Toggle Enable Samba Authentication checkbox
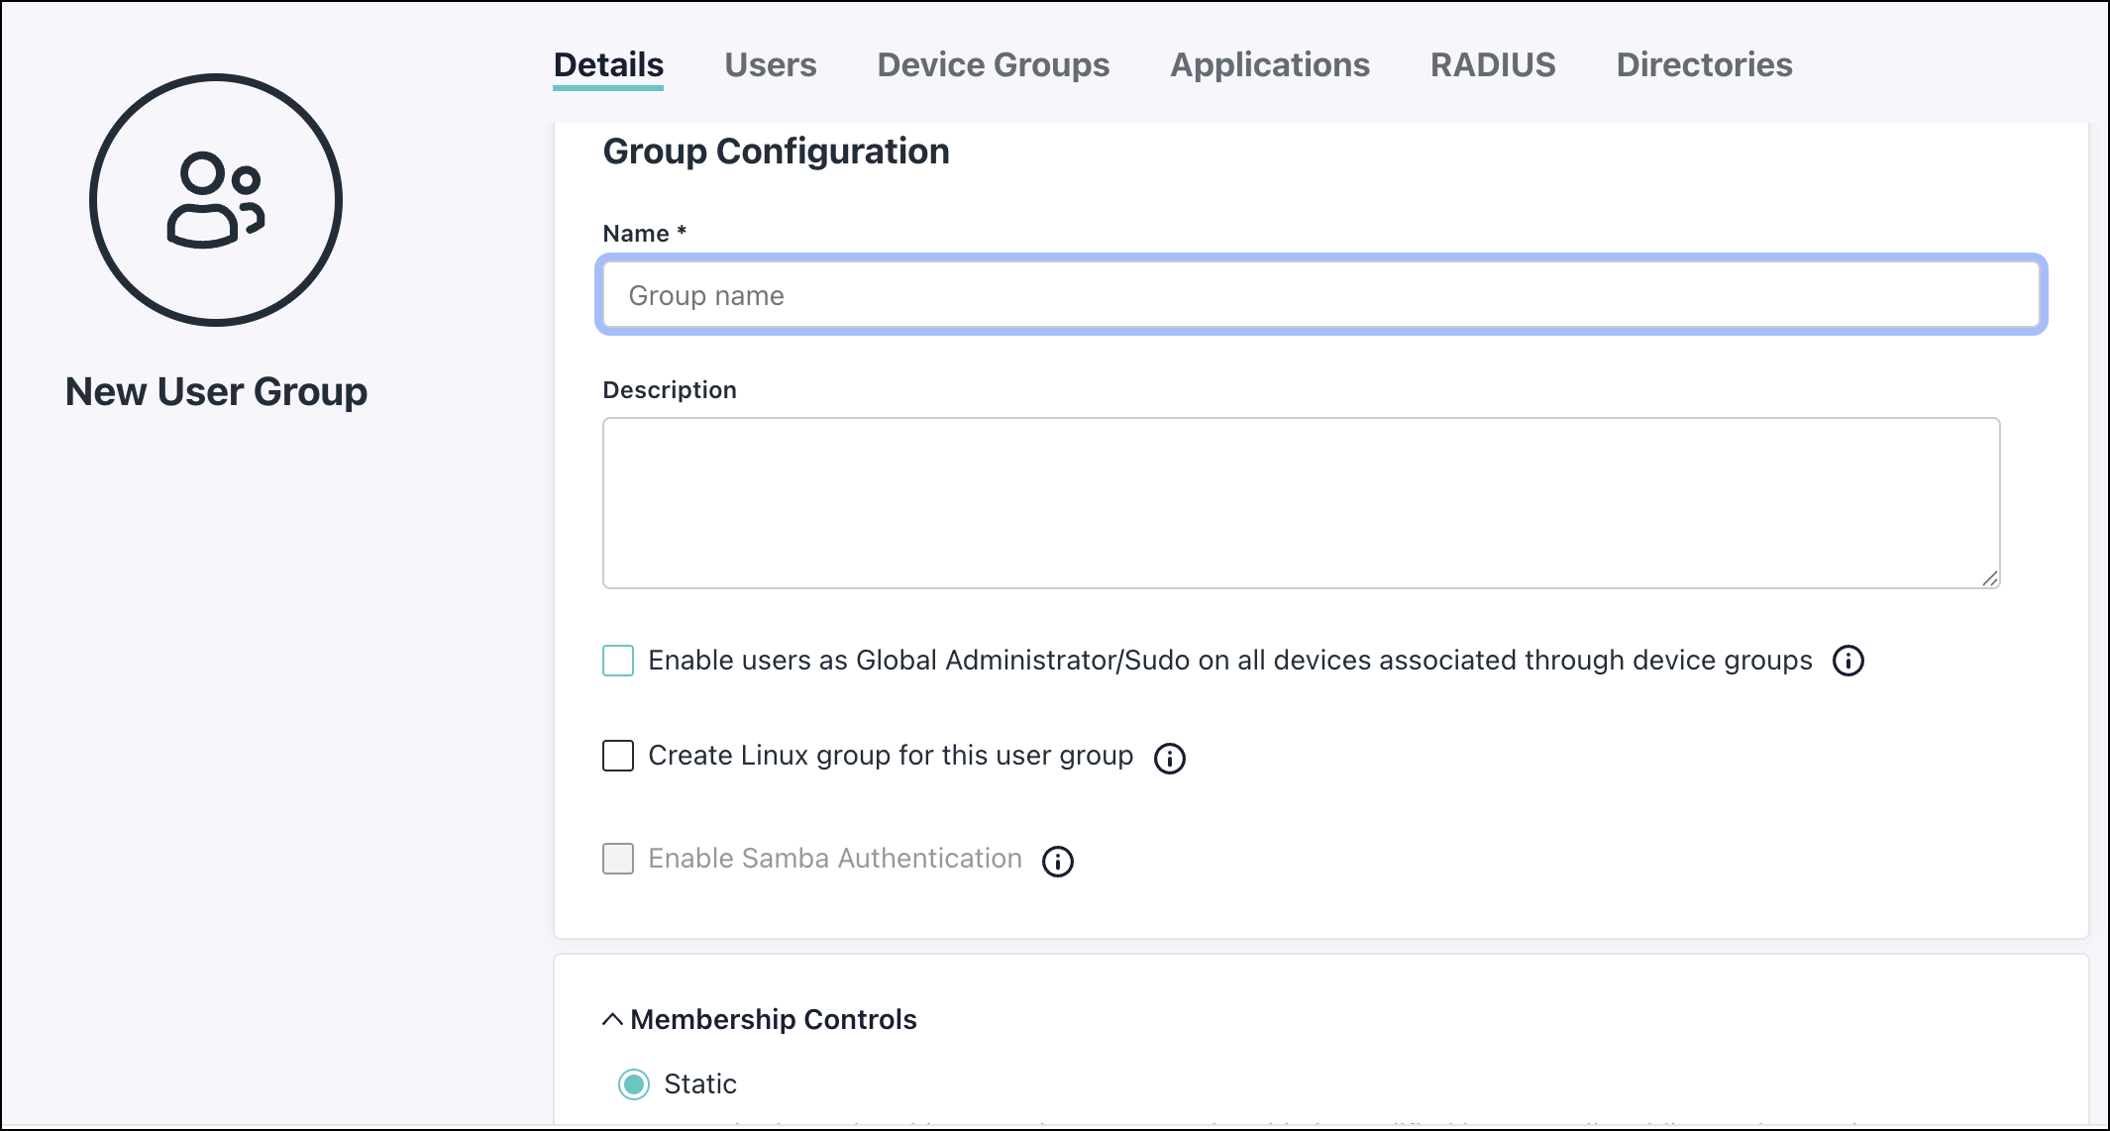2110x1131 pixels. [618, 859]
